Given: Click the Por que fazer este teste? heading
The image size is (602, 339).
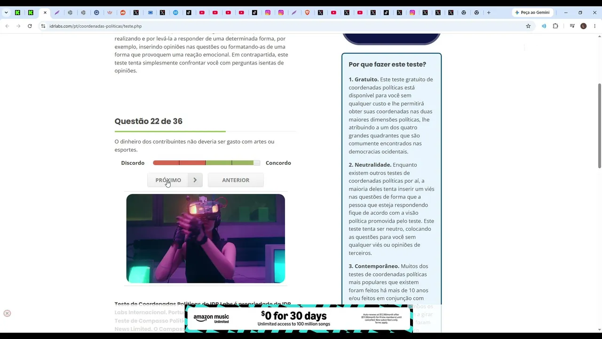Looking at the screenshot, I should click(x=388, y=65).
